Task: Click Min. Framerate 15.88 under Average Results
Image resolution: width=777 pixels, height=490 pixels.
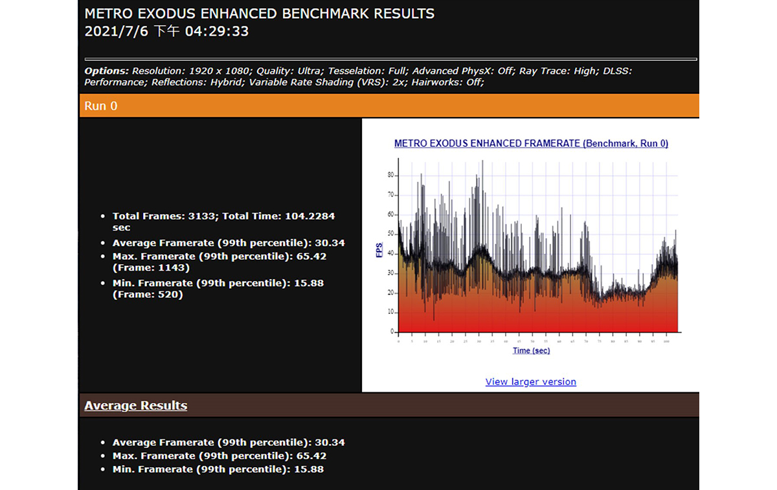Action: pos(218,469)
